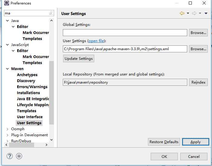Click the Help question mark icon
Viewport: 212px width, 166px height.
10,156
